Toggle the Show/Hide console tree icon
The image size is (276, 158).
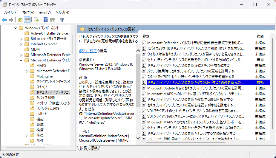(x=27, y=20)
